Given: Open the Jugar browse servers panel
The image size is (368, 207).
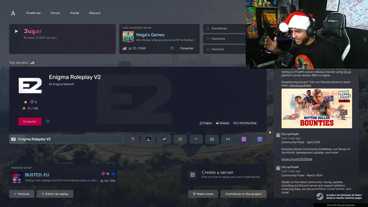Looking at the screenshot, I should pos(62,39).
